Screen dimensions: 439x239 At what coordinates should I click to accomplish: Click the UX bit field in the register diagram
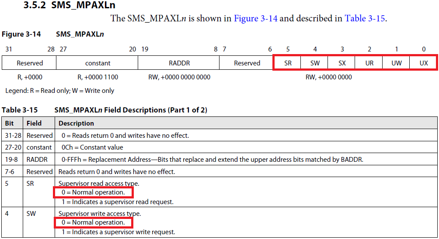click(423, 63)
